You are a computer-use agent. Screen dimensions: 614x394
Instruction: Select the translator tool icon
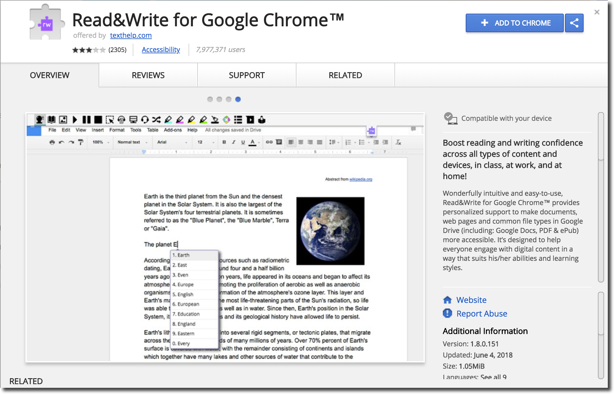tap(226, 120)
